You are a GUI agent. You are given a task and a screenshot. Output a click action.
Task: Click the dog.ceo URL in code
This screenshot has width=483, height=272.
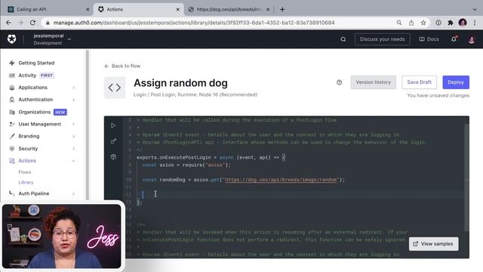[281, 180]
